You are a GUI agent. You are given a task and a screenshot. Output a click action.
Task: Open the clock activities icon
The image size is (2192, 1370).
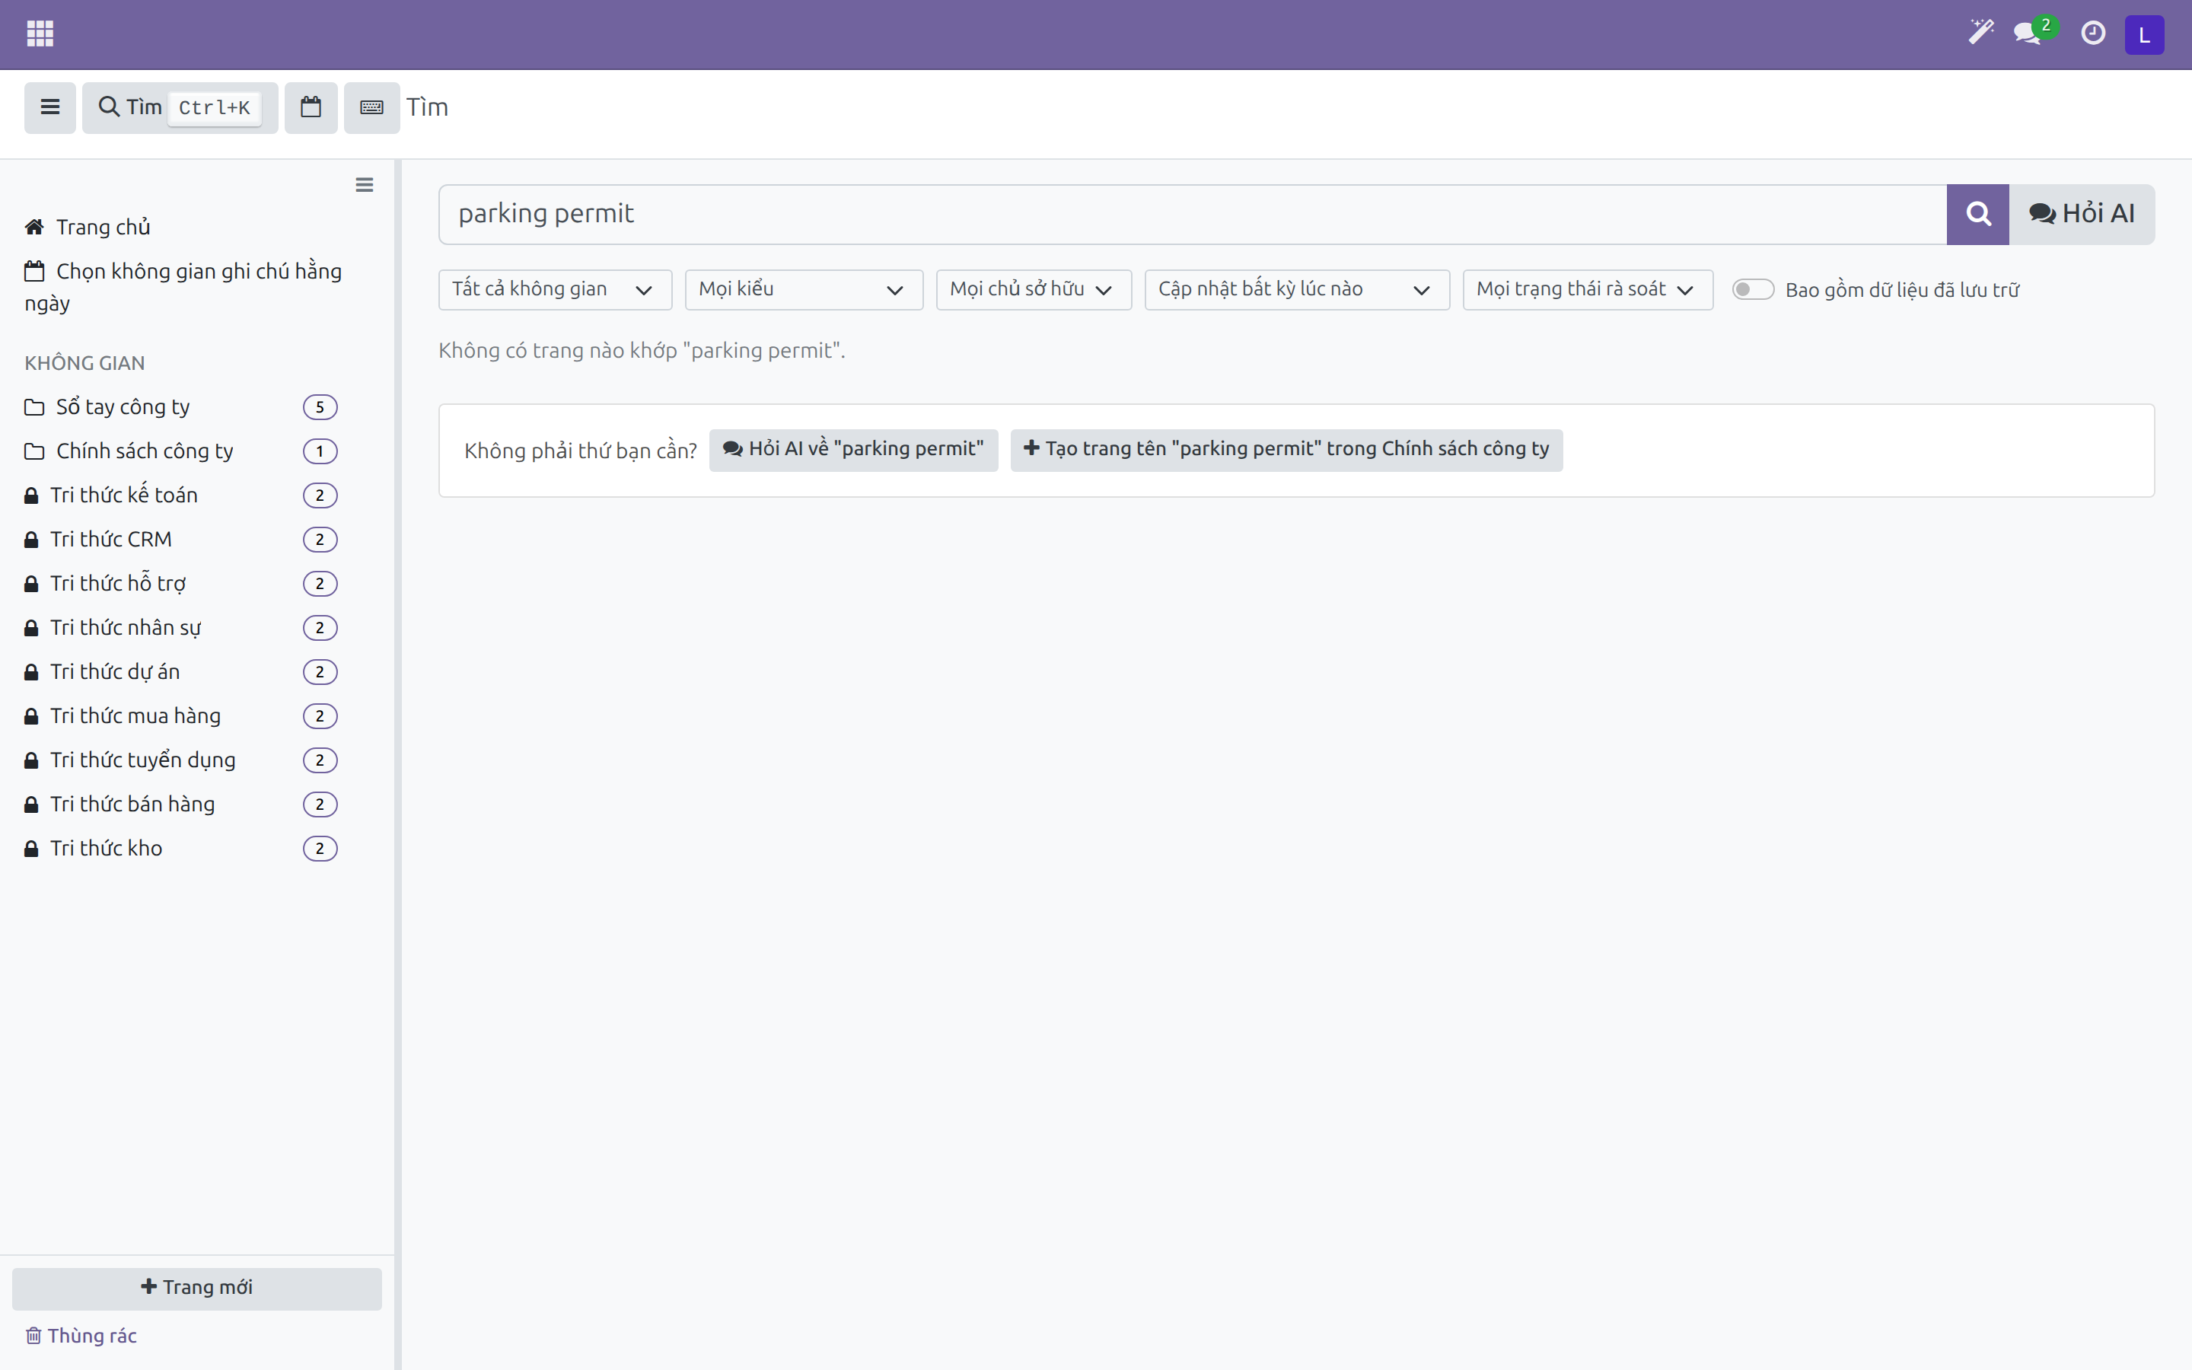coord(2092,33)
